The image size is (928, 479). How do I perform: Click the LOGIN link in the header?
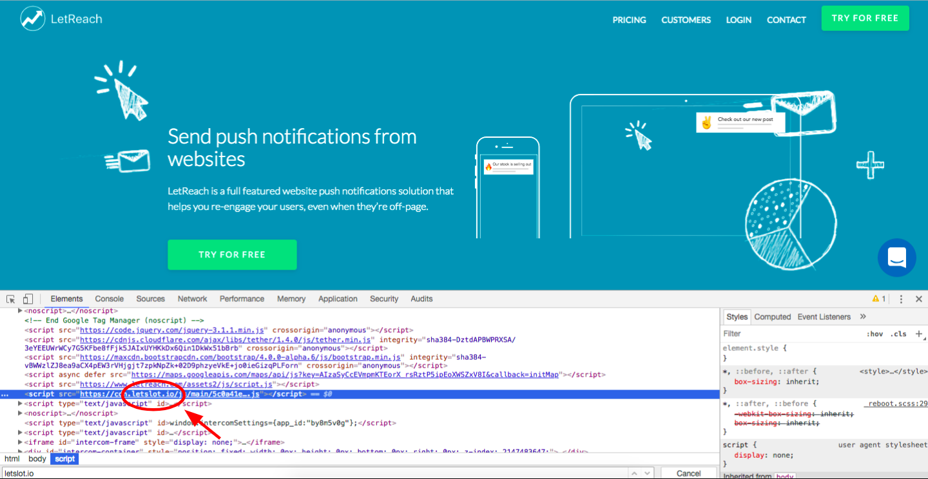(x=739, y=20)
